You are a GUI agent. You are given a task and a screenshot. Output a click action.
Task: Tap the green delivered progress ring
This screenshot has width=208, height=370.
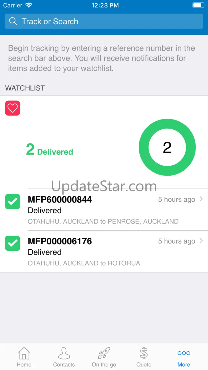click(x=167, y=147)
